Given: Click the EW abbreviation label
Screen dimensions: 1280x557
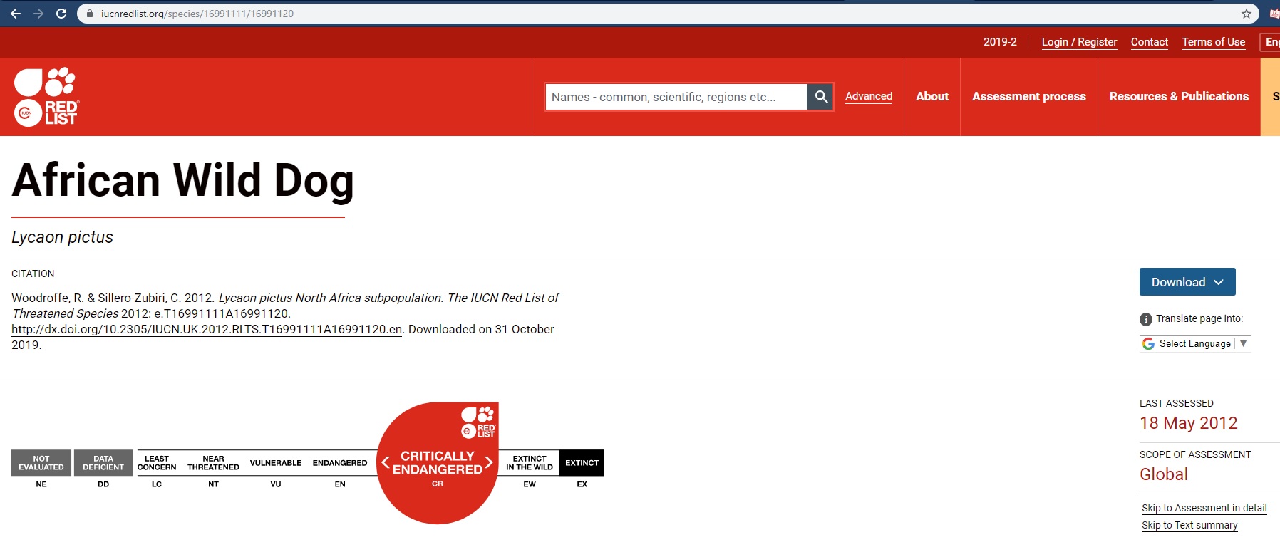Looking at the screenshot, I should [x=530, y=484].
